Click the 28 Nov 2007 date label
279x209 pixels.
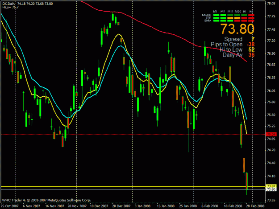[77, 206]
